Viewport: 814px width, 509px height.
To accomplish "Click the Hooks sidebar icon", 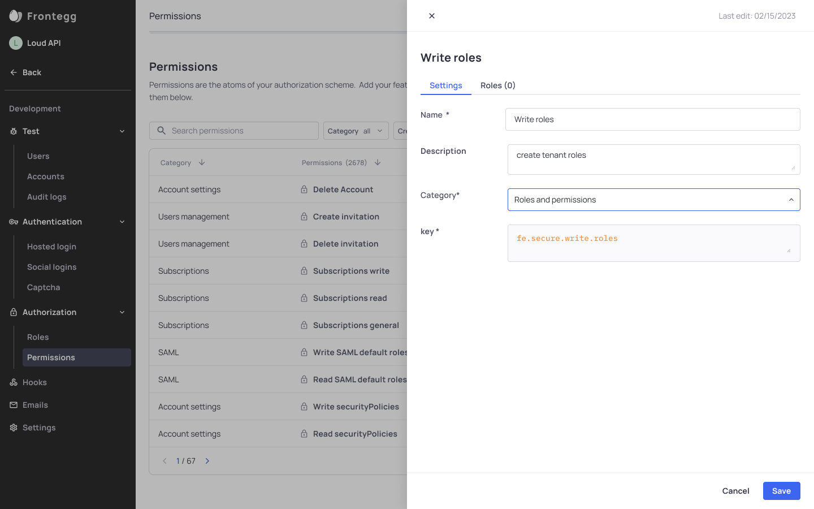I will coord(14,382).
